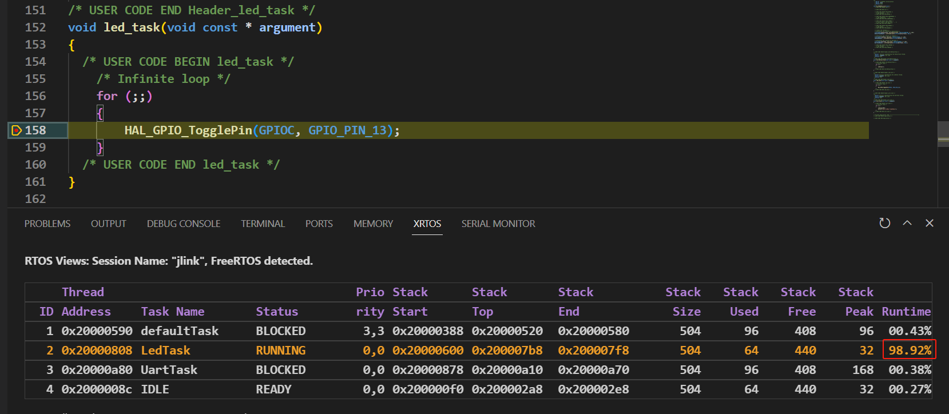Open the OUTPUT tab
This screenshot has width=949, height=414.
coord(109,224)
